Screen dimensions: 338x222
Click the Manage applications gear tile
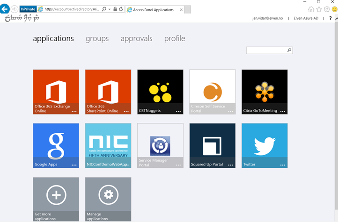(x=108, y=199)
